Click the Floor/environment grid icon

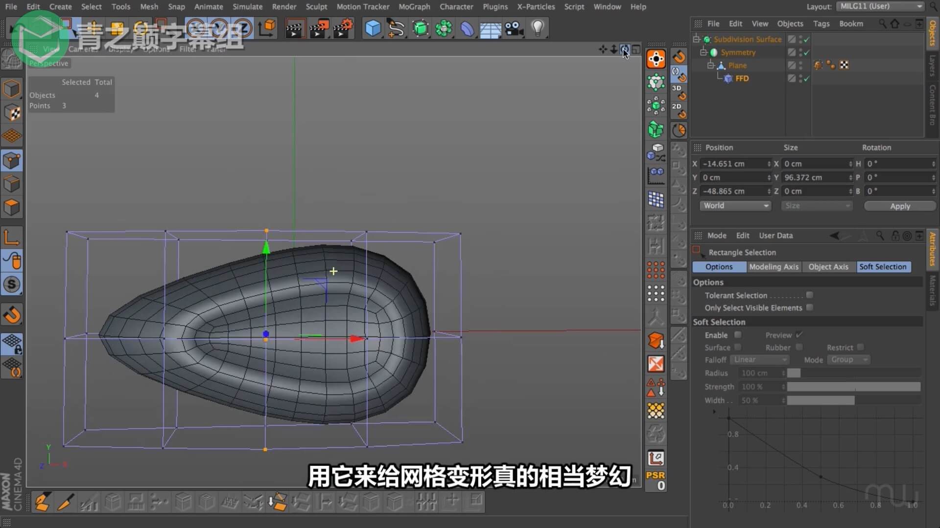[490, 29]
